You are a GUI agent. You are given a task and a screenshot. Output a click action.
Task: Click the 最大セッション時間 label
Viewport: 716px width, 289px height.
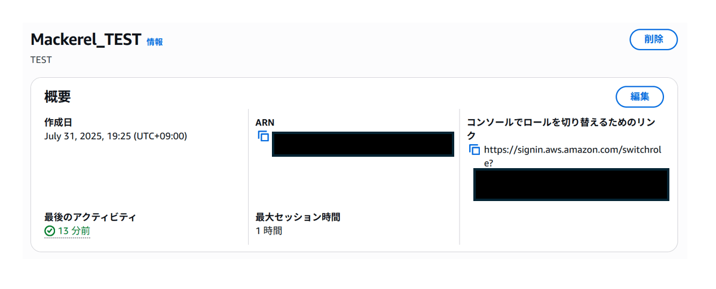tap(298, 217)
